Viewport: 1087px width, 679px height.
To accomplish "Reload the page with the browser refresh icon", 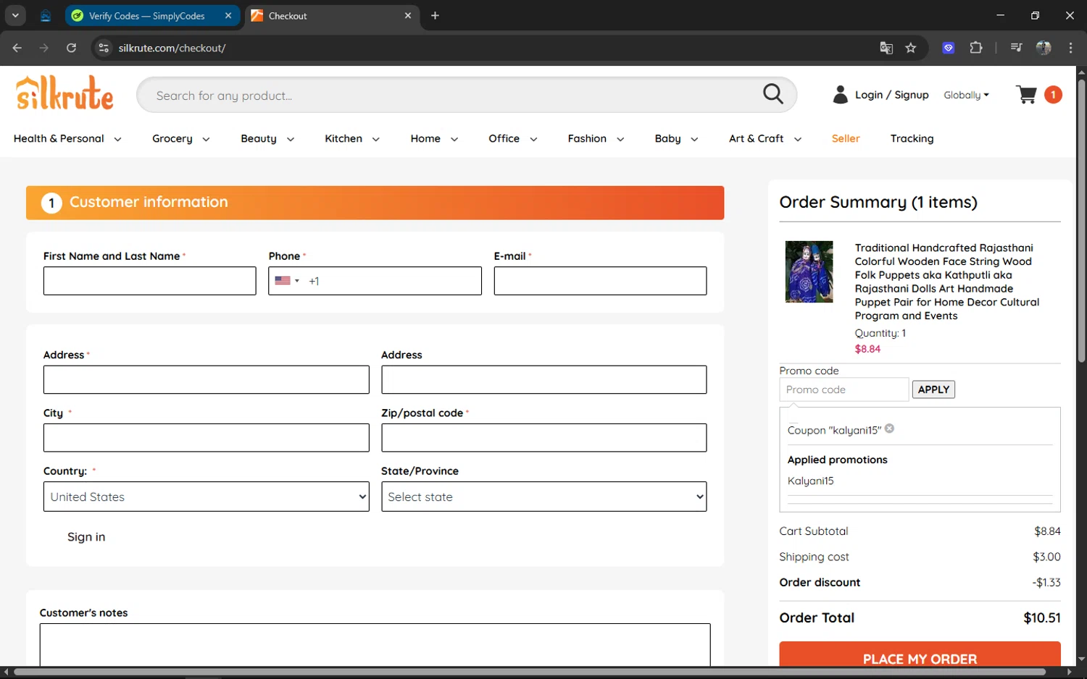I will click(71, 48).
